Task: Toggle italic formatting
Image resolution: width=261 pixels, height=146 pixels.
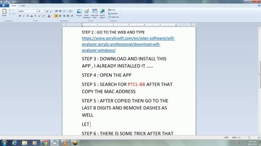Action: 24,16
